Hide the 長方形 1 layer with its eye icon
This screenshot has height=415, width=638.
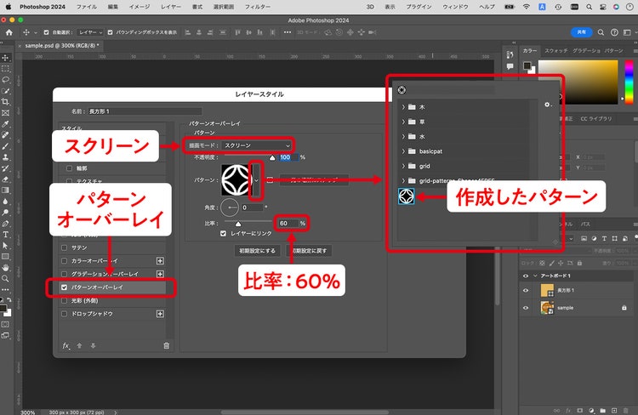point(526,290)
